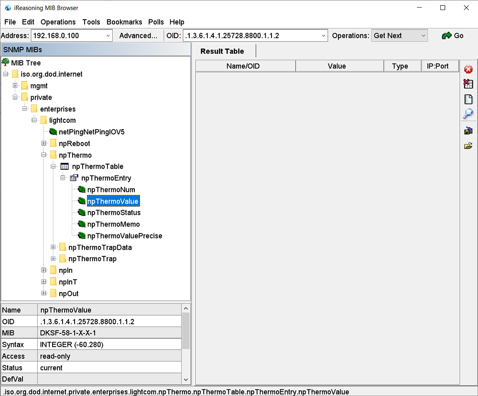
Task: Select the netPingNetPingIOV5 leaf node
Action: click(91, 132)
